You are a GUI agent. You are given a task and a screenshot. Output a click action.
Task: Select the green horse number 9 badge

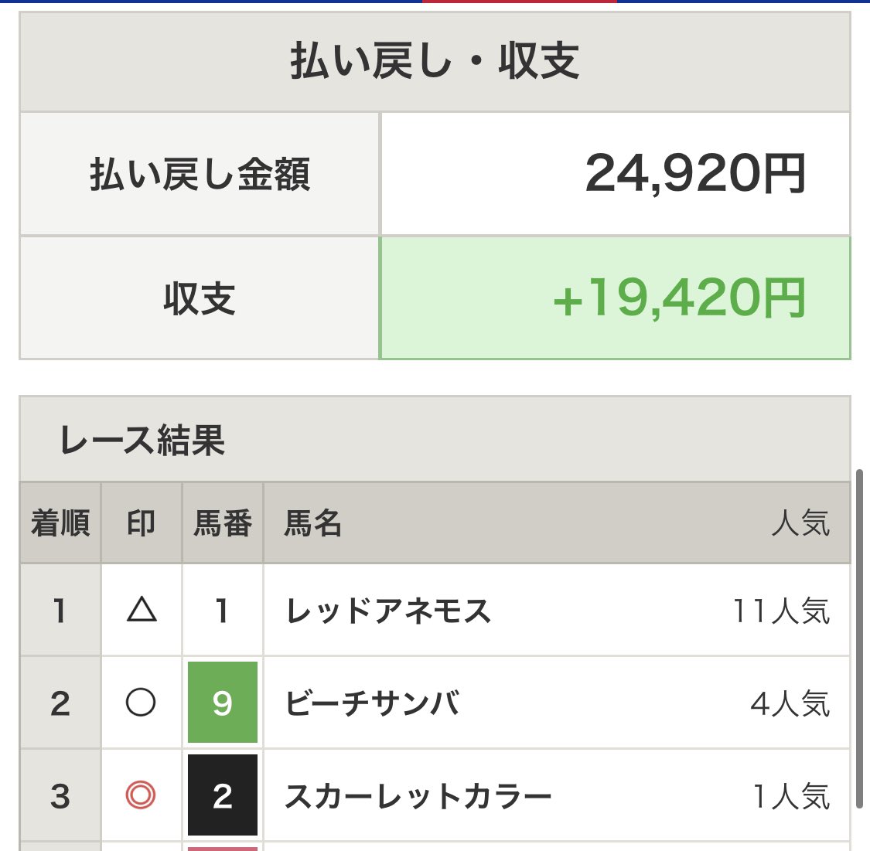pyautogui.click(x=223, y=703)
